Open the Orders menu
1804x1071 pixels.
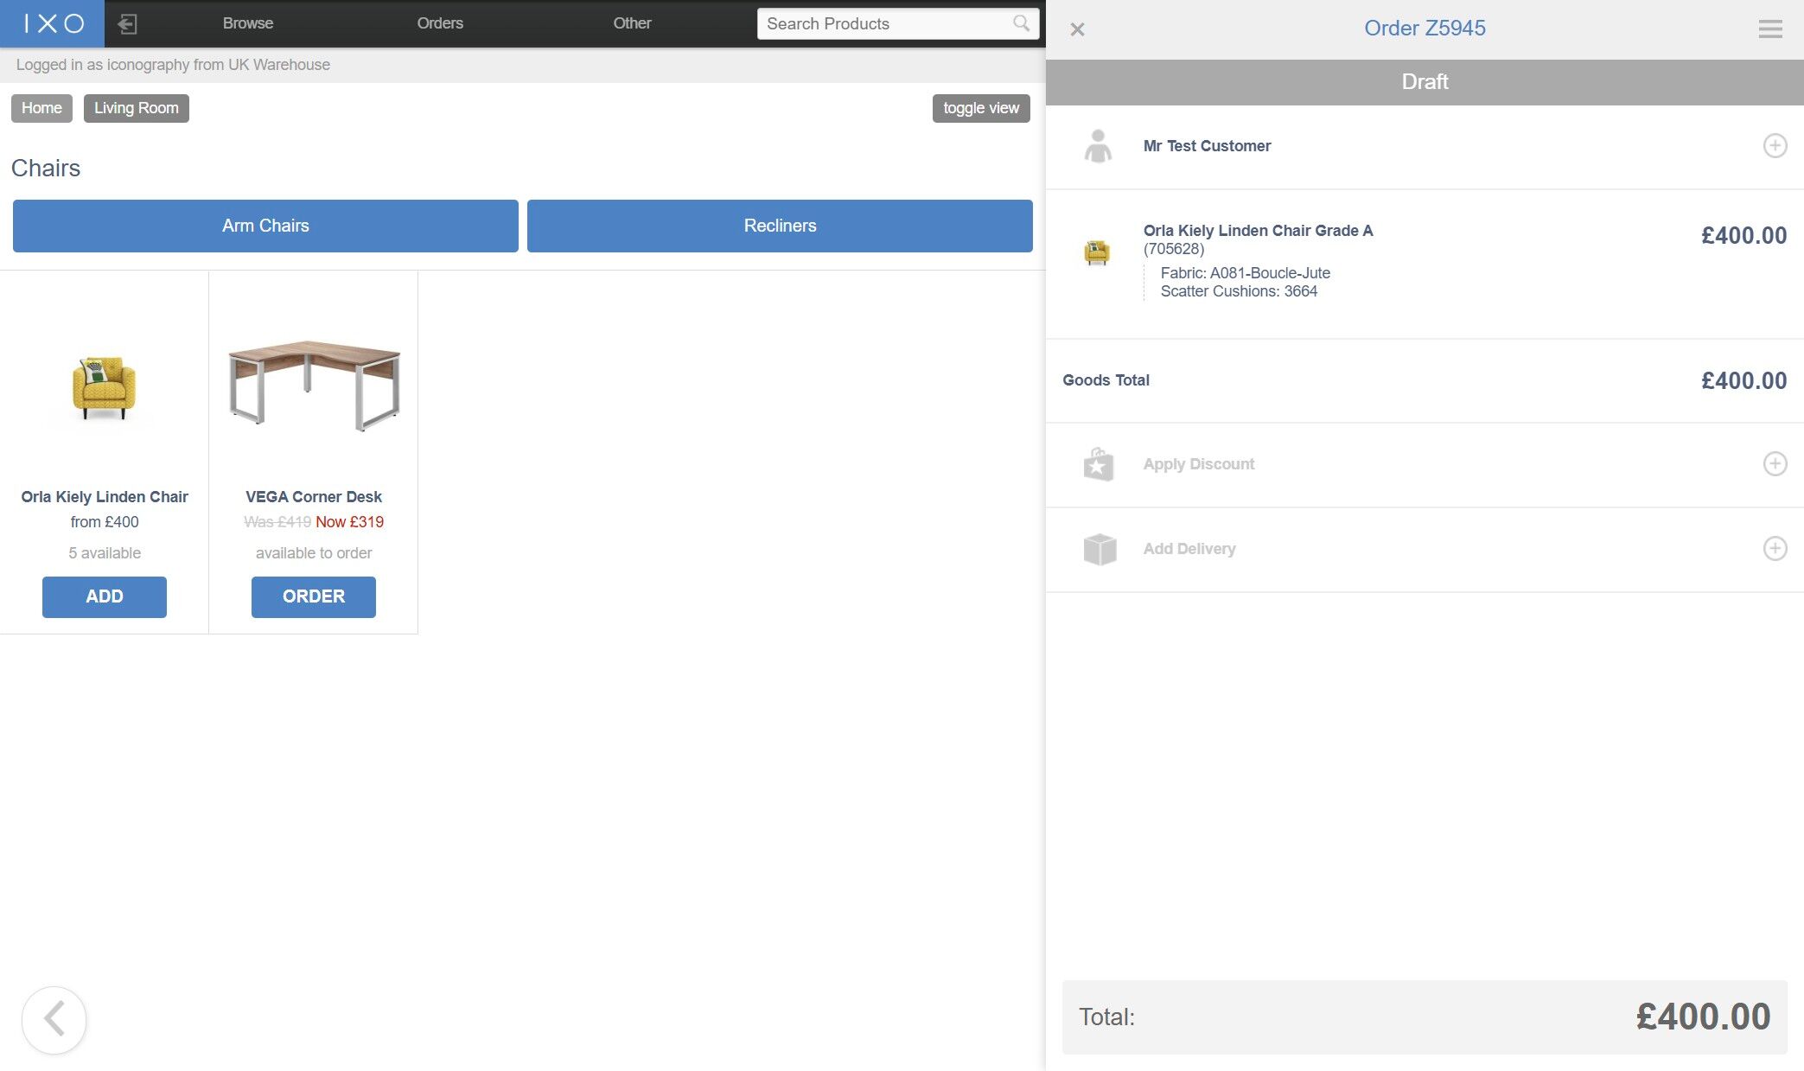pos(440,23)
